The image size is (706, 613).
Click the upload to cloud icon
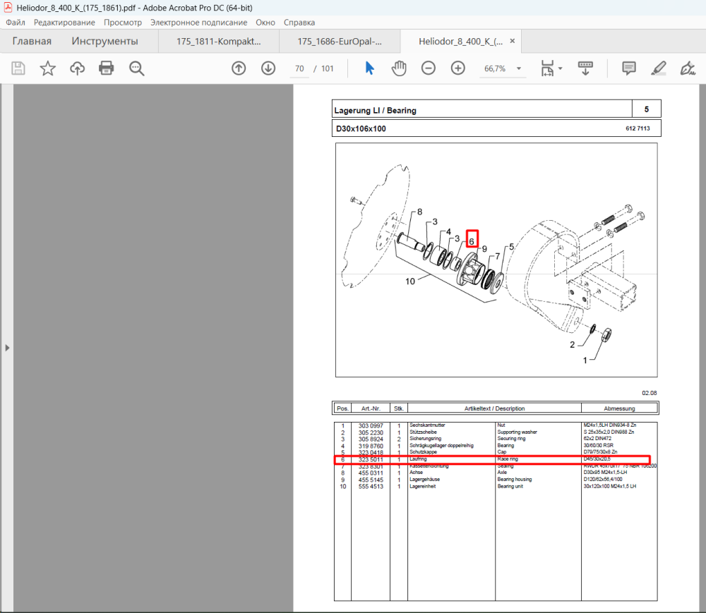[x=77, y=68]
